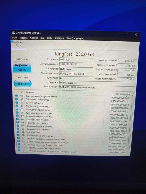The height and width of the screenshot is (194, 146).
Task: Click the Режим передачи field PCIe 3.0 x4
Action: click(76, 74)
